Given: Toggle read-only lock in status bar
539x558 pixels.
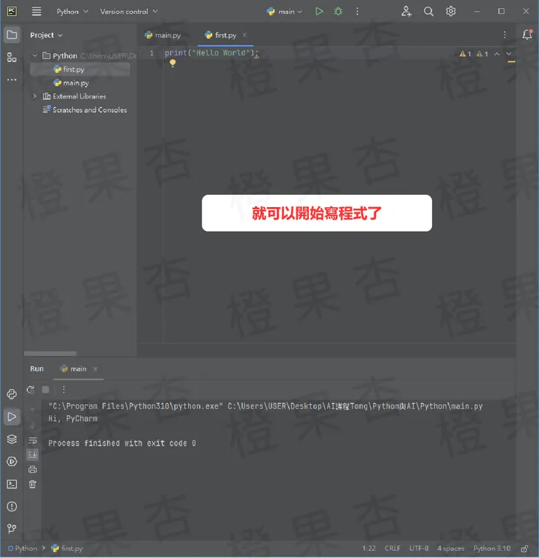Looking at the screenshot, I should point(524,549).
